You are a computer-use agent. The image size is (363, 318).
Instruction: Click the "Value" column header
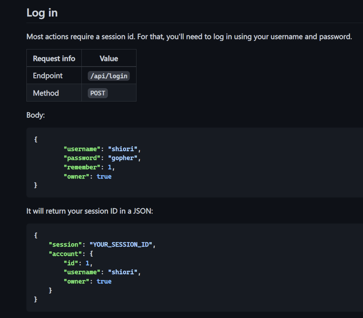[109, 58]
